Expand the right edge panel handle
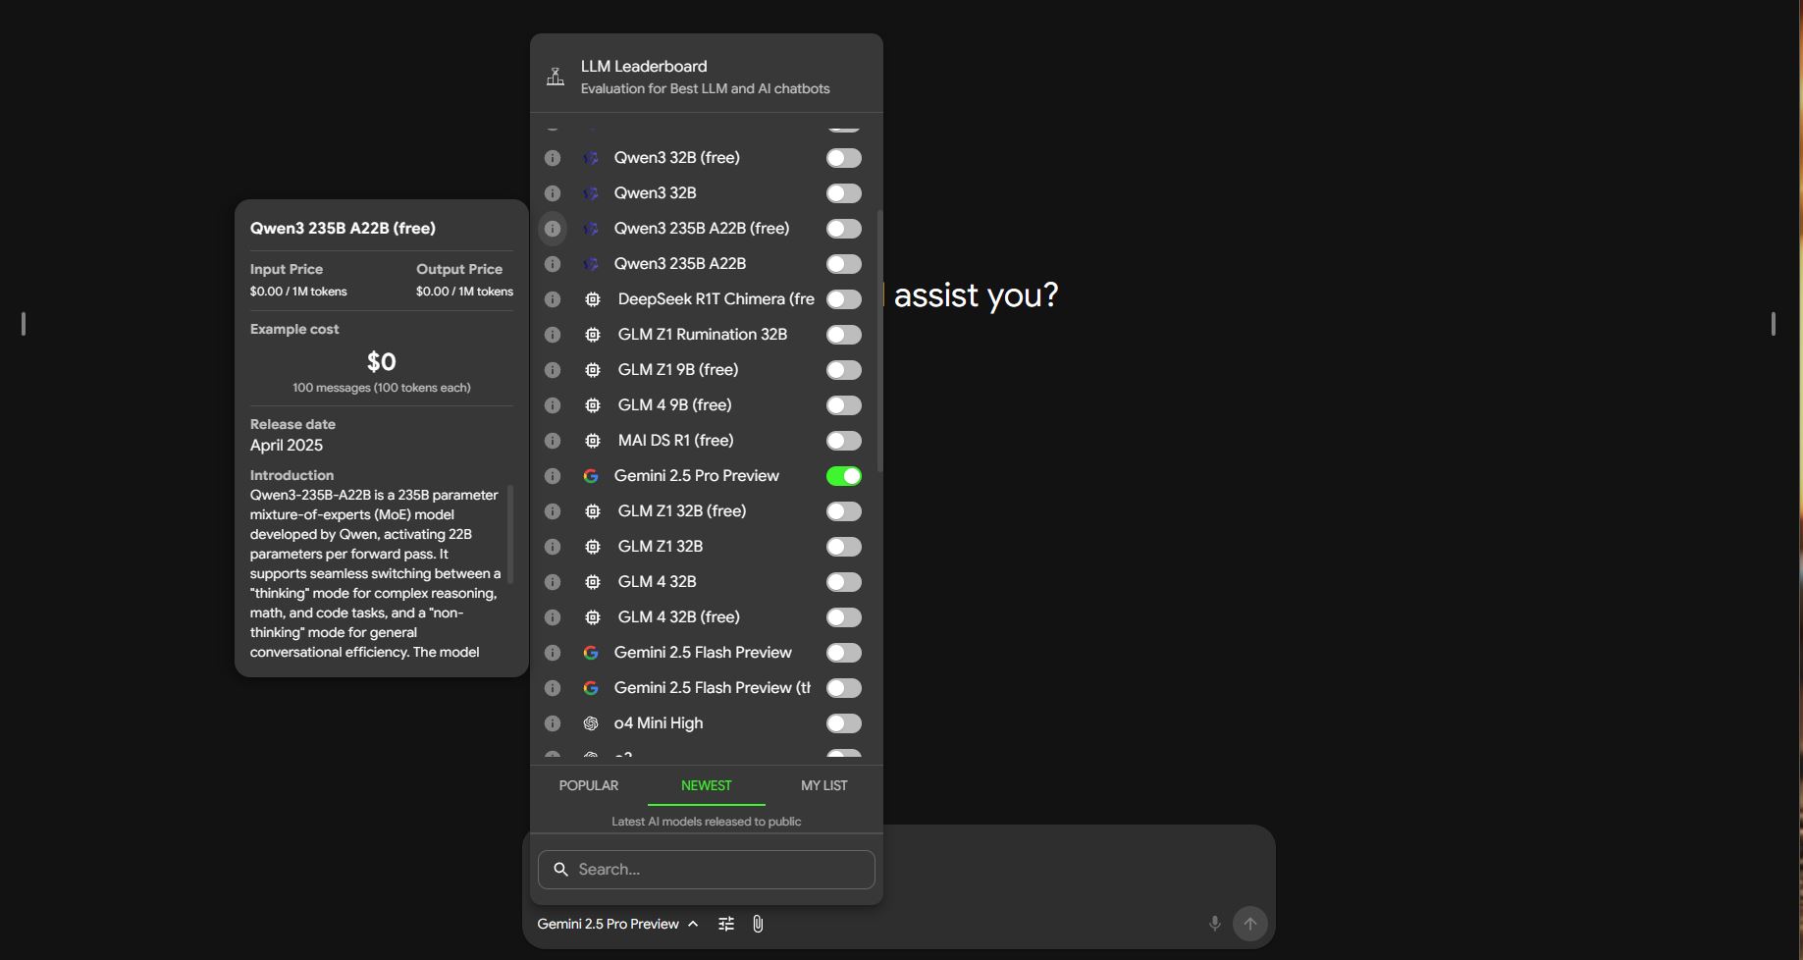Screen dimensions: 1803x960 pyautogui.click(x=1773, y=324)
